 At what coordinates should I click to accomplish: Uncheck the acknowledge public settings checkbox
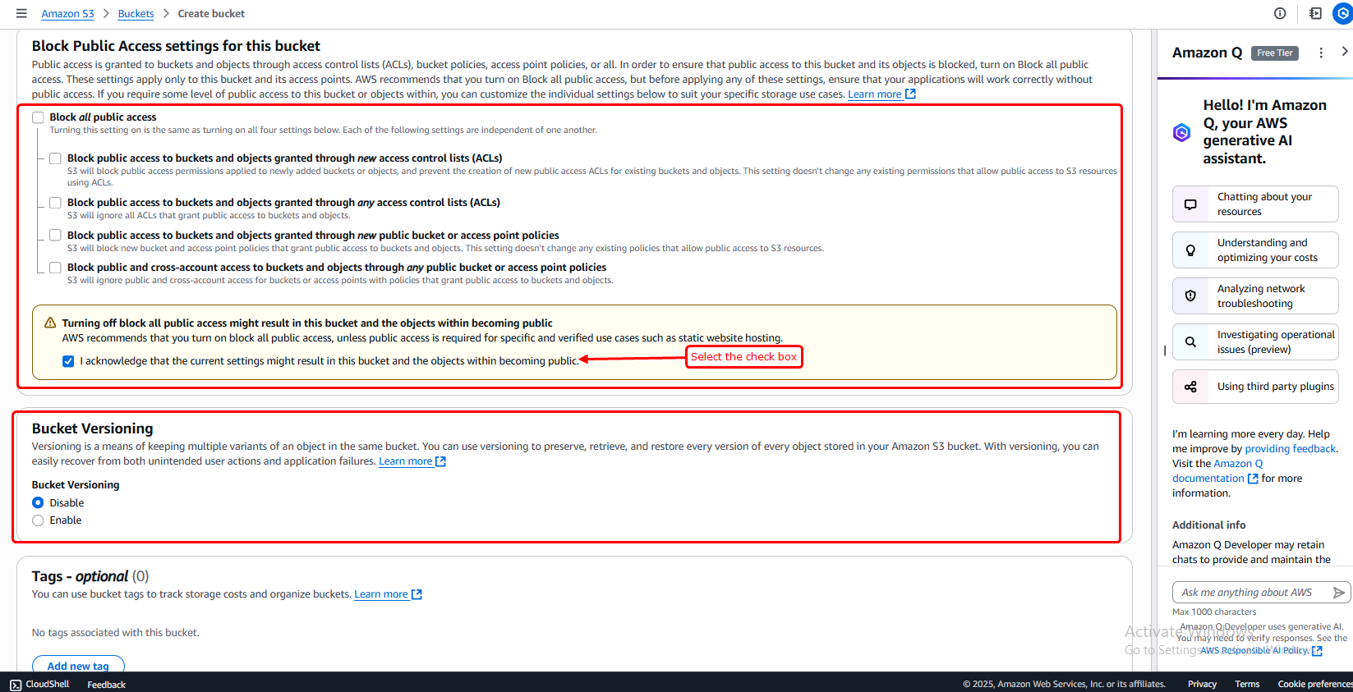pyautogui.click(x=68, y=361)
